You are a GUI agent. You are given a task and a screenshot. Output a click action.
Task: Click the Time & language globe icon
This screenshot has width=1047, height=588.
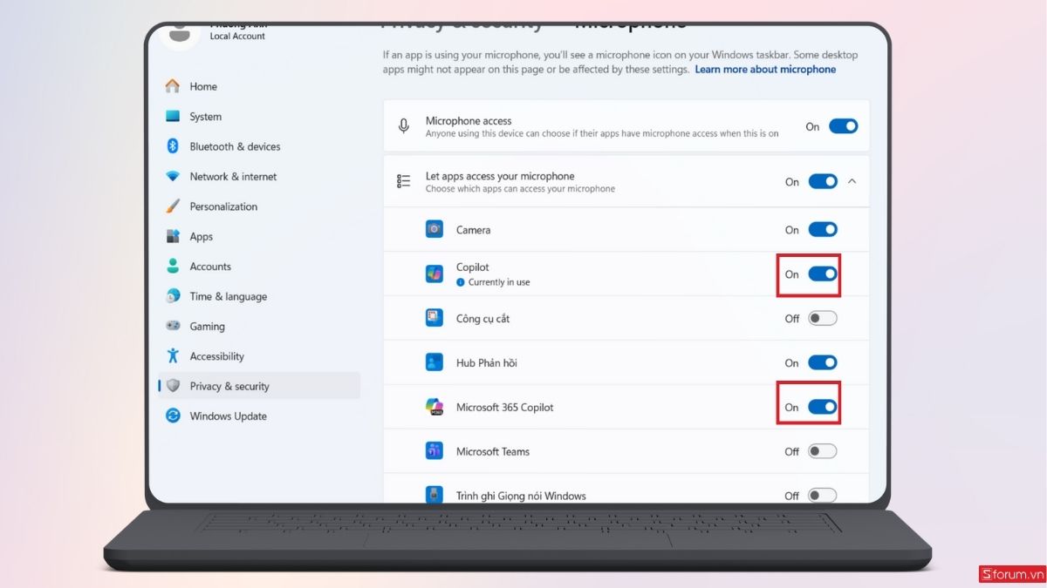click(x=173, y=296)
